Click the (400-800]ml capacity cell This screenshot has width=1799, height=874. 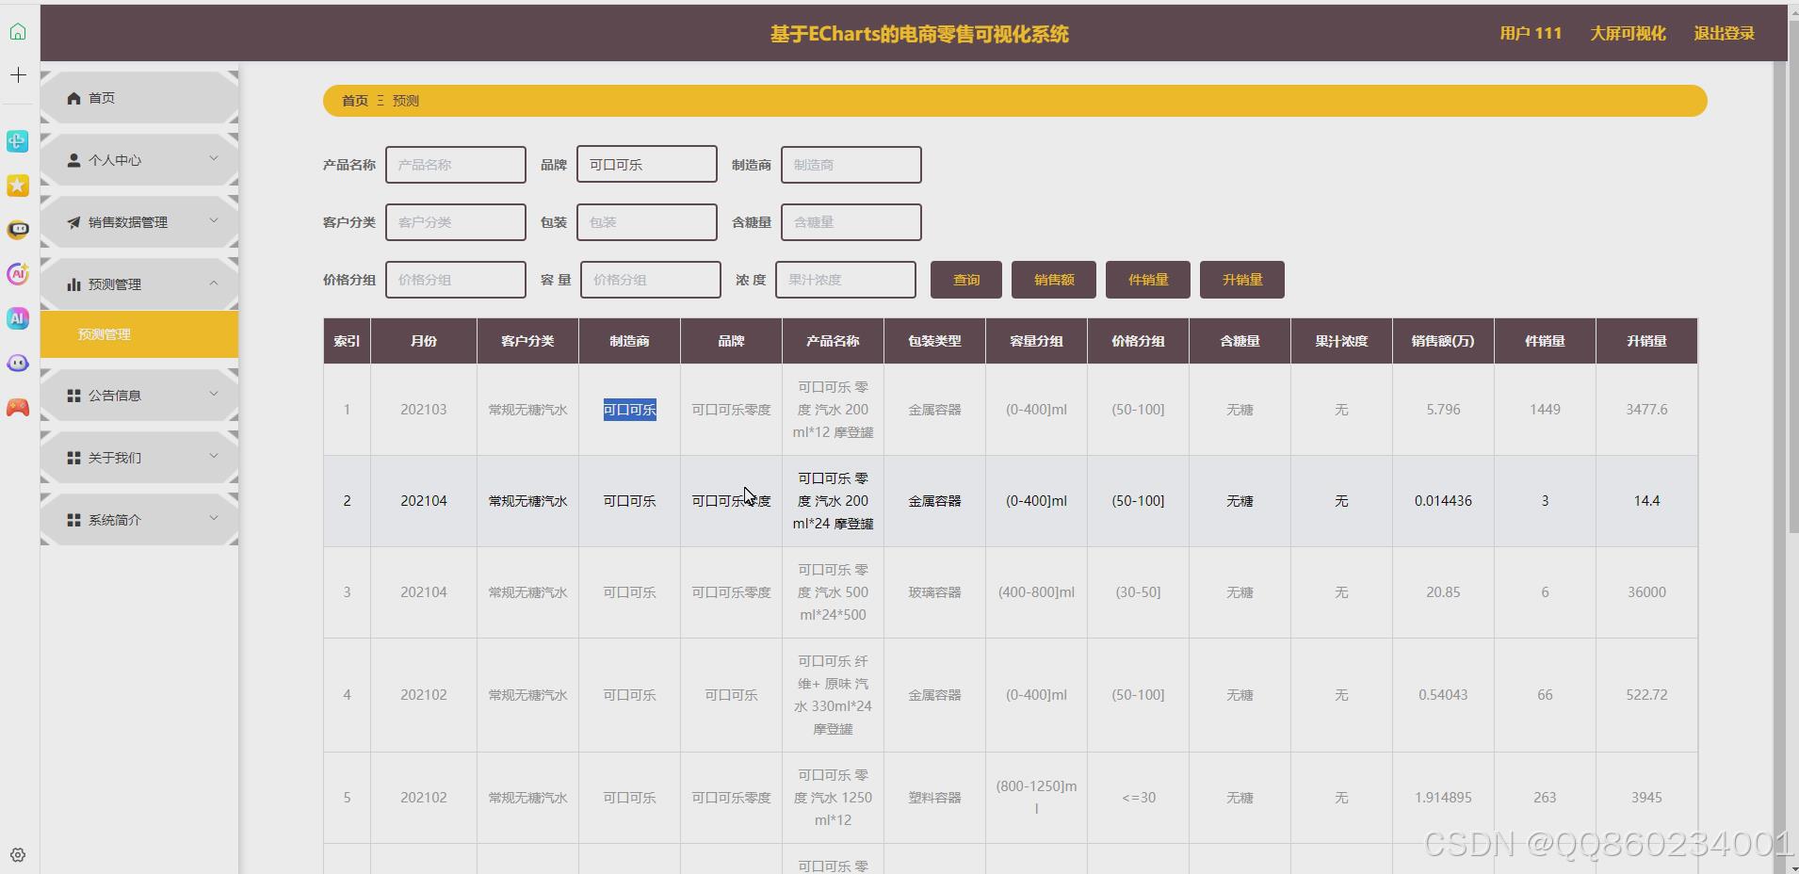coord(1036,592)
